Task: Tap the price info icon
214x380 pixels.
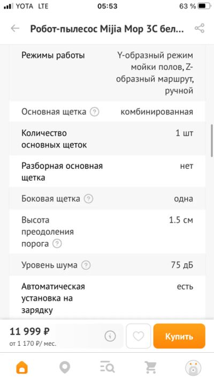Action: click(110, 336)
